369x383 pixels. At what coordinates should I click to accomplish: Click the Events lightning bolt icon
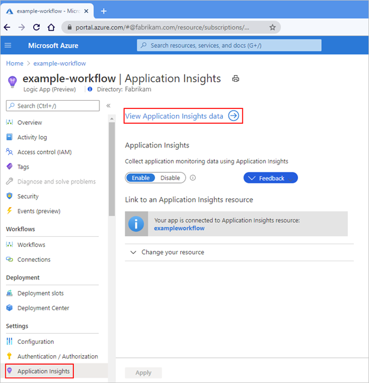pyautogui.click(x=9, y=211)
